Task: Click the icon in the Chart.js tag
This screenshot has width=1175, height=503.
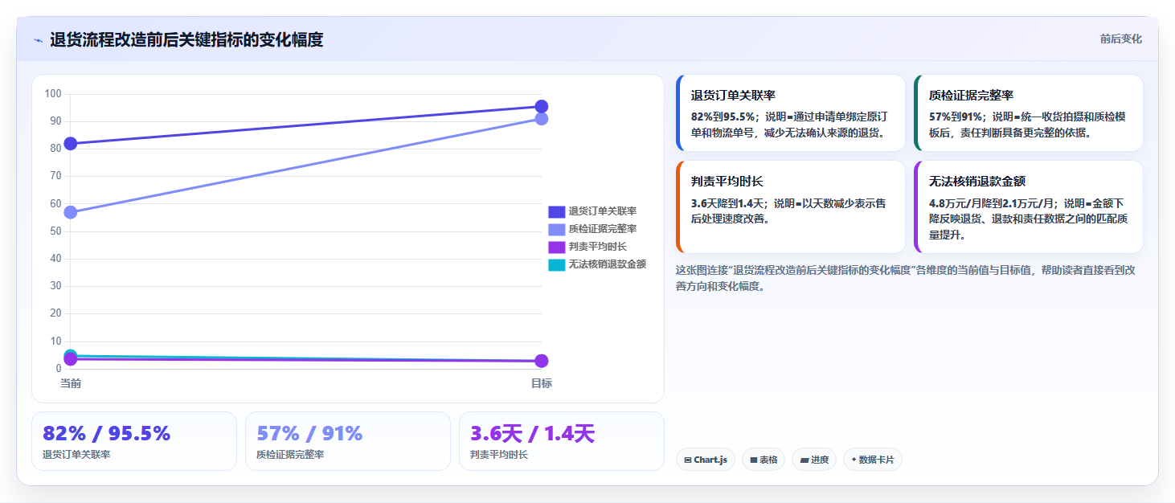Action: point(688,460)
